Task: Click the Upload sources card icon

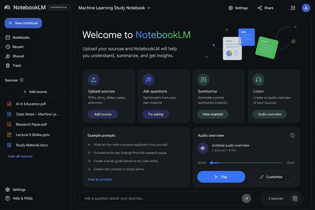Action: tap(94, 79)
